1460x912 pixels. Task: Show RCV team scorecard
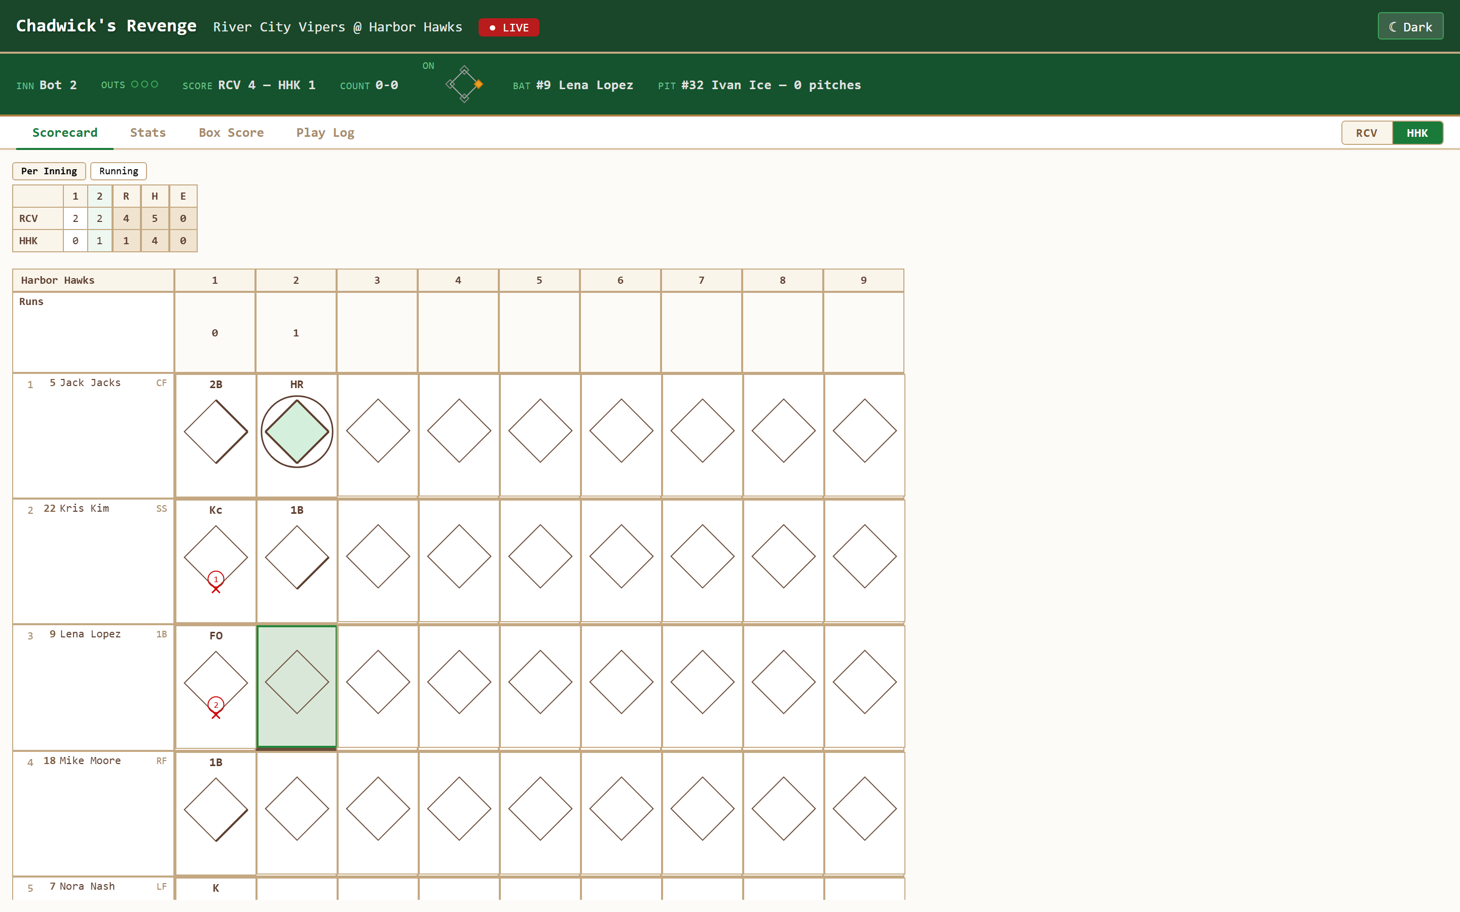coord(1367,133)
